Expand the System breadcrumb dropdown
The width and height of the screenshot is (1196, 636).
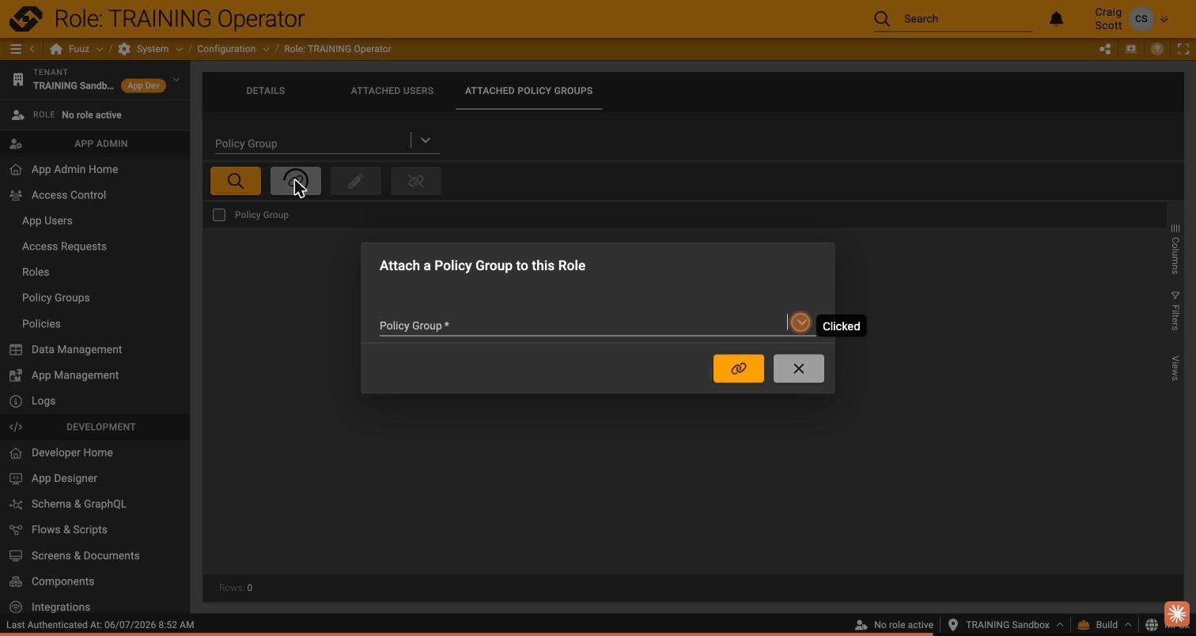179,49
